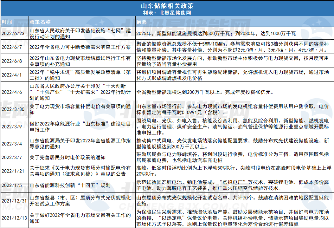
Task: Click date cell 2021/12/31
Action: click(14, 201)
